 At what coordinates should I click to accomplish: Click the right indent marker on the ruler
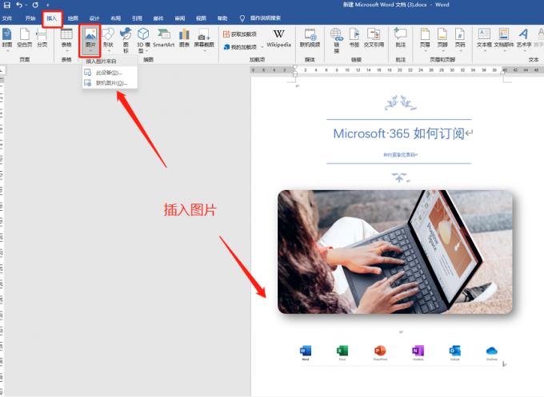pos(502,72)
